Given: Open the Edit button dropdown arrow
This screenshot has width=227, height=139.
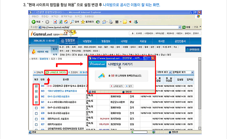Looking at the screenshot, I should tap(121, 22).
